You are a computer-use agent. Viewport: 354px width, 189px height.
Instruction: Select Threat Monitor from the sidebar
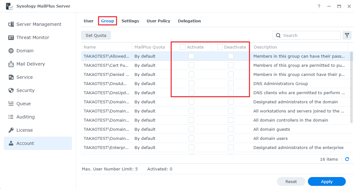coord(33,37)
